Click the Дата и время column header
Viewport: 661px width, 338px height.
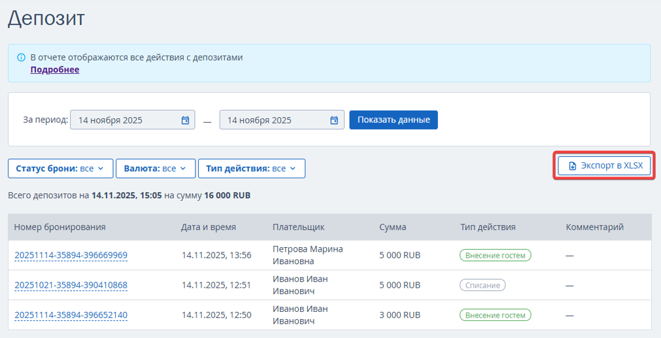209,228
